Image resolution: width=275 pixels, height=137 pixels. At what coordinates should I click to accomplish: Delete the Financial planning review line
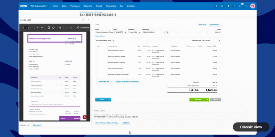coord(220,56)
